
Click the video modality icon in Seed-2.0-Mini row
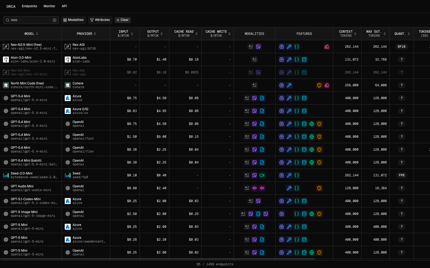tap(262, 175)
